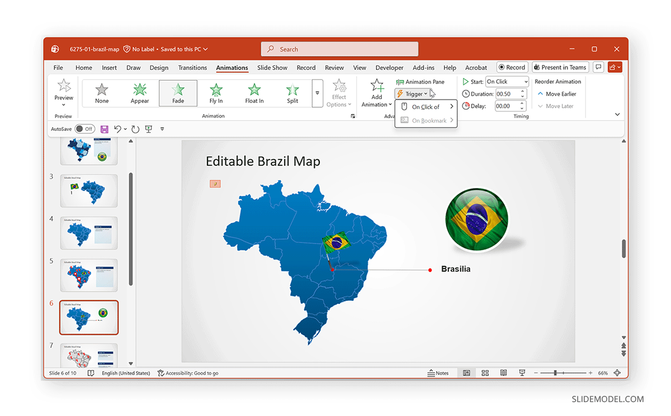Open the Undo history dropdown arrow
Screen dimensions: 671x416
[125, 129]
